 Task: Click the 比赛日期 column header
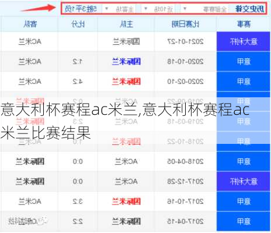click(x=185, y=24)
